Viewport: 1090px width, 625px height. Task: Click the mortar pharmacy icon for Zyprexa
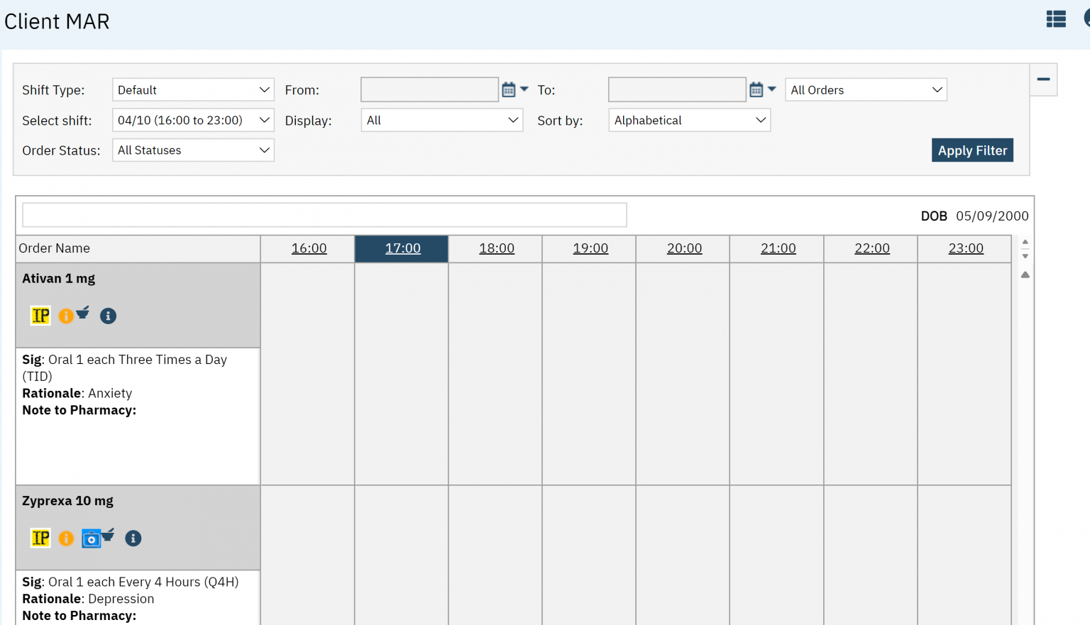(x=108, y=535)
